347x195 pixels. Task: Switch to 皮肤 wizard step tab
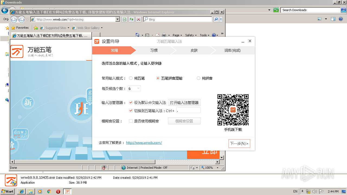(x=194, y=50)
